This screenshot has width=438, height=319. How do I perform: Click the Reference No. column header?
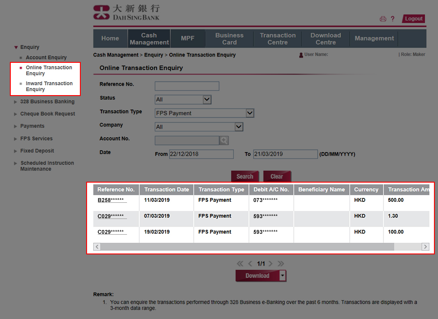click(116, 190)
